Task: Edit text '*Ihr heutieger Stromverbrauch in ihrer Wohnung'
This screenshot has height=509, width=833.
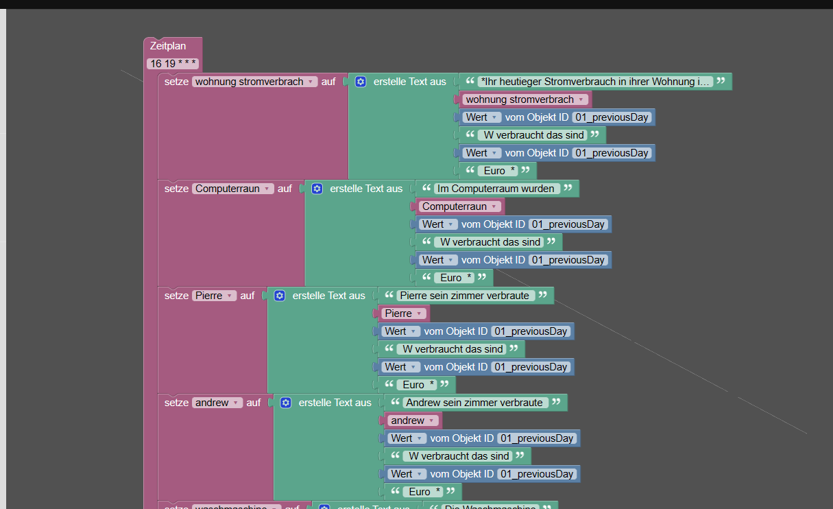Action: pos(595,82)
